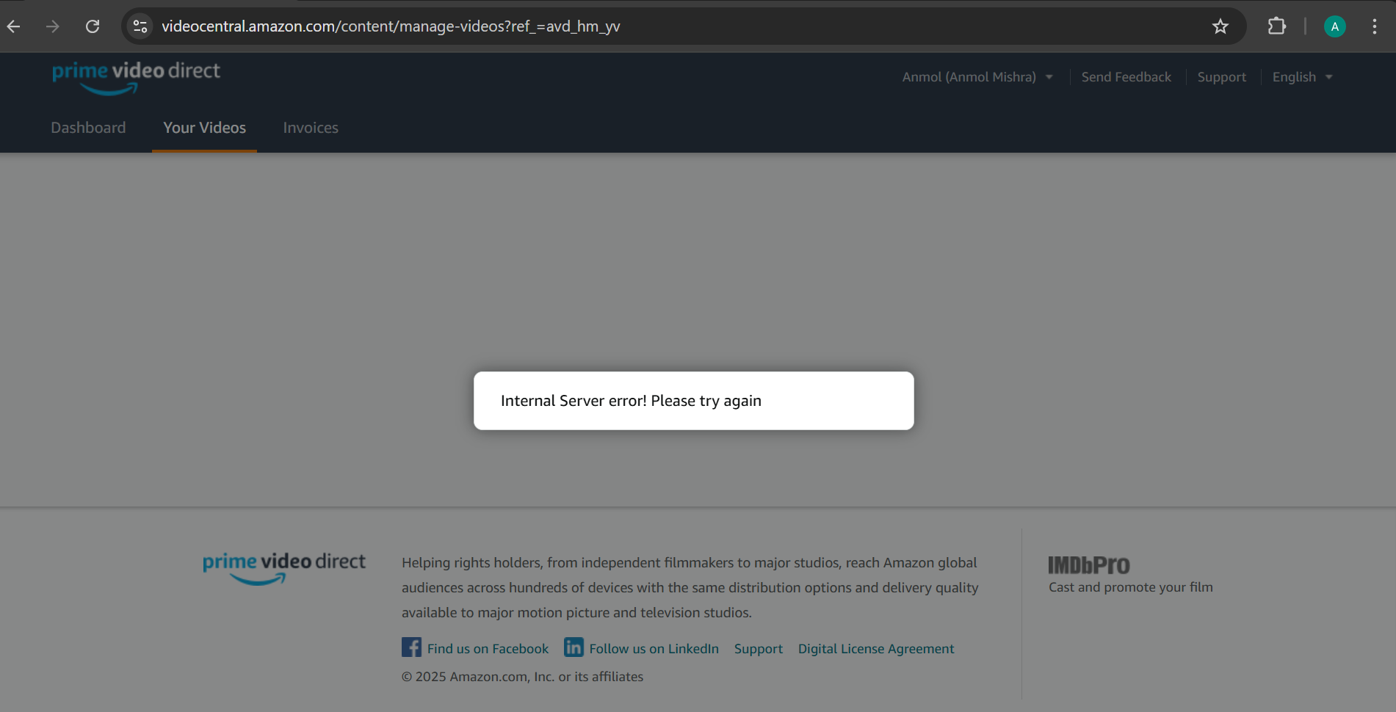Open Support link in the header
Screen dimensions: 1396x712
click(1221, 77)
